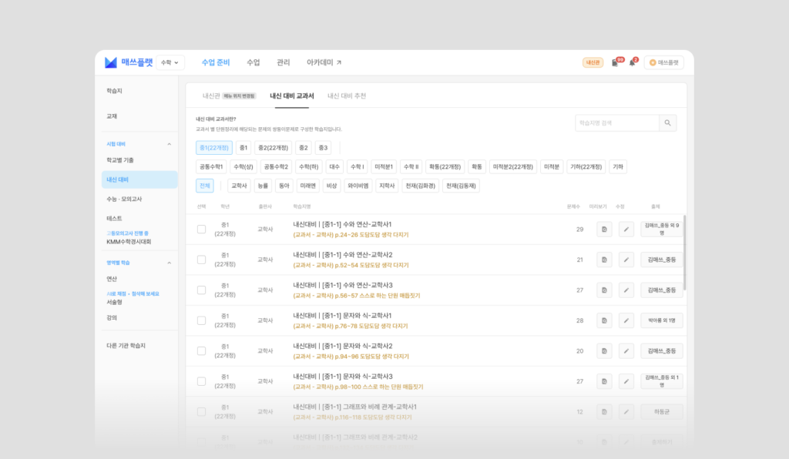The height and width of the screenshot is (459, 789).
Task: Tick the checkbox for 문자와 식-교학사2 row
Action: pyautogui.click(x=201, y=351)
